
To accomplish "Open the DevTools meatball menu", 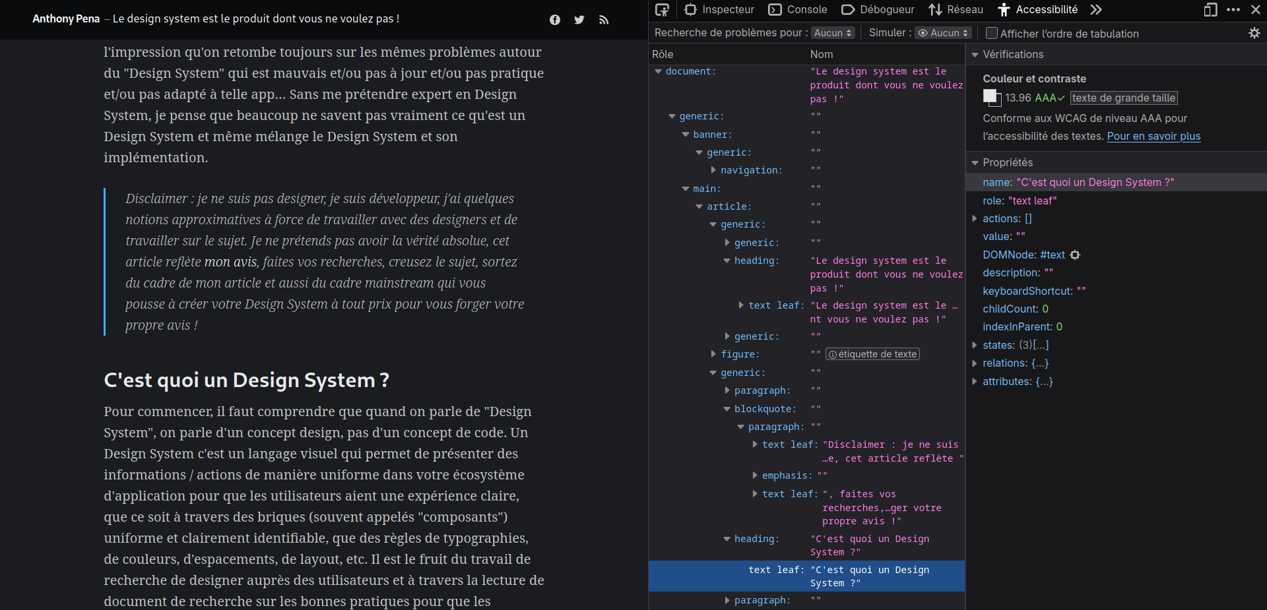I will coord(1233,10).
